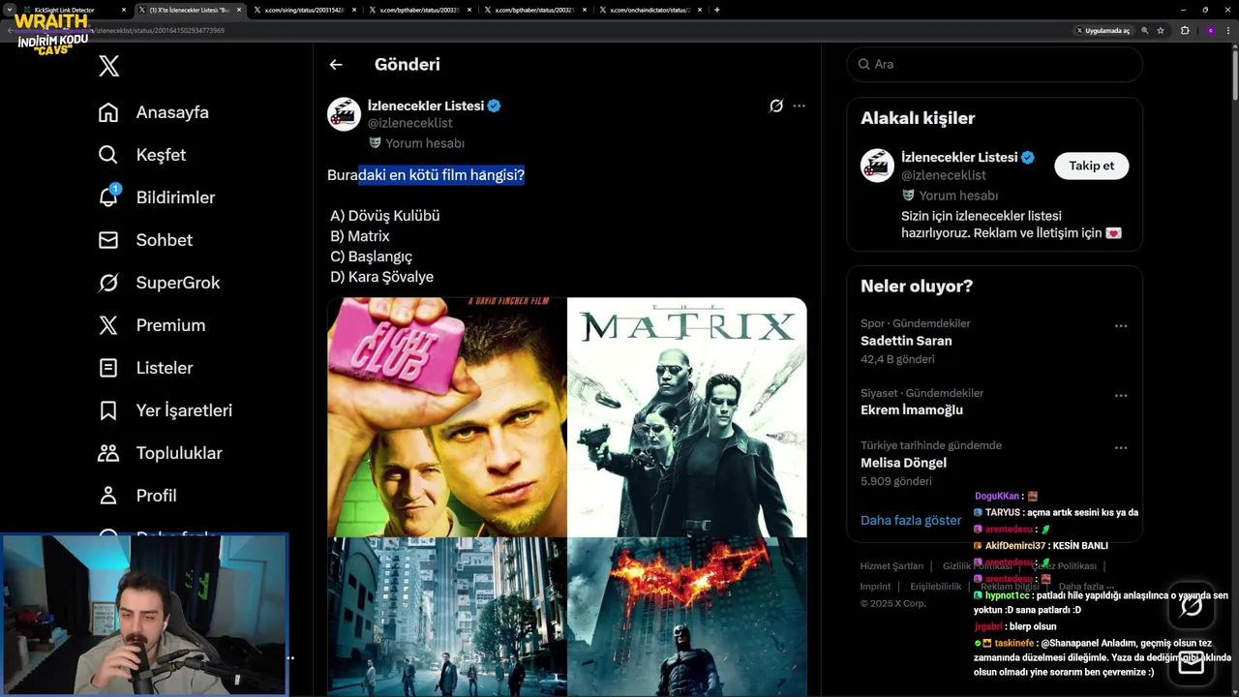Open SuperGrok from sidebar
The image size is (1239, 697).
(x=160, y=283)
